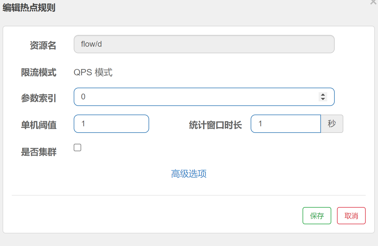Click the 统计窗口时长 input field
378x246 pixels.
(286, 124)
